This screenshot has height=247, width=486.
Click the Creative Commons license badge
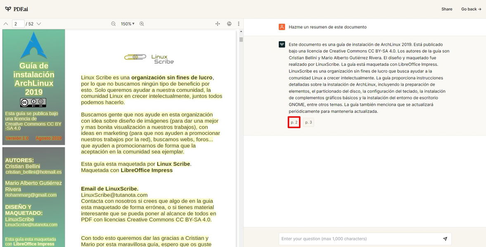(x=33, y=103)
